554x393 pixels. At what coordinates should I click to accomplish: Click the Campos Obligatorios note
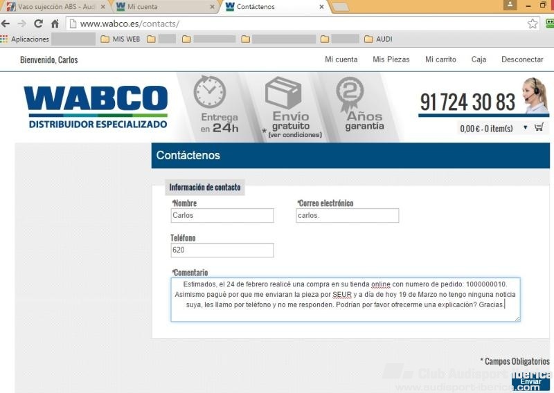515,361
